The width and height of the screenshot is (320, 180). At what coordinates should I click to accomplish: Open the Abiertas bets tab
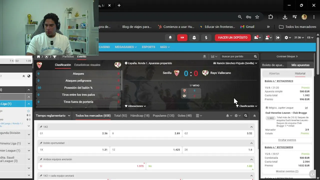[274, 73]
